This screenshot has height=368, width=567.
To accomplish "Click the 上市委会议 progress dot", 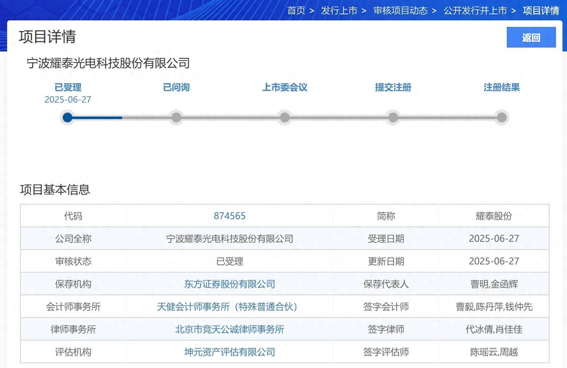I will tap(285, 117).
